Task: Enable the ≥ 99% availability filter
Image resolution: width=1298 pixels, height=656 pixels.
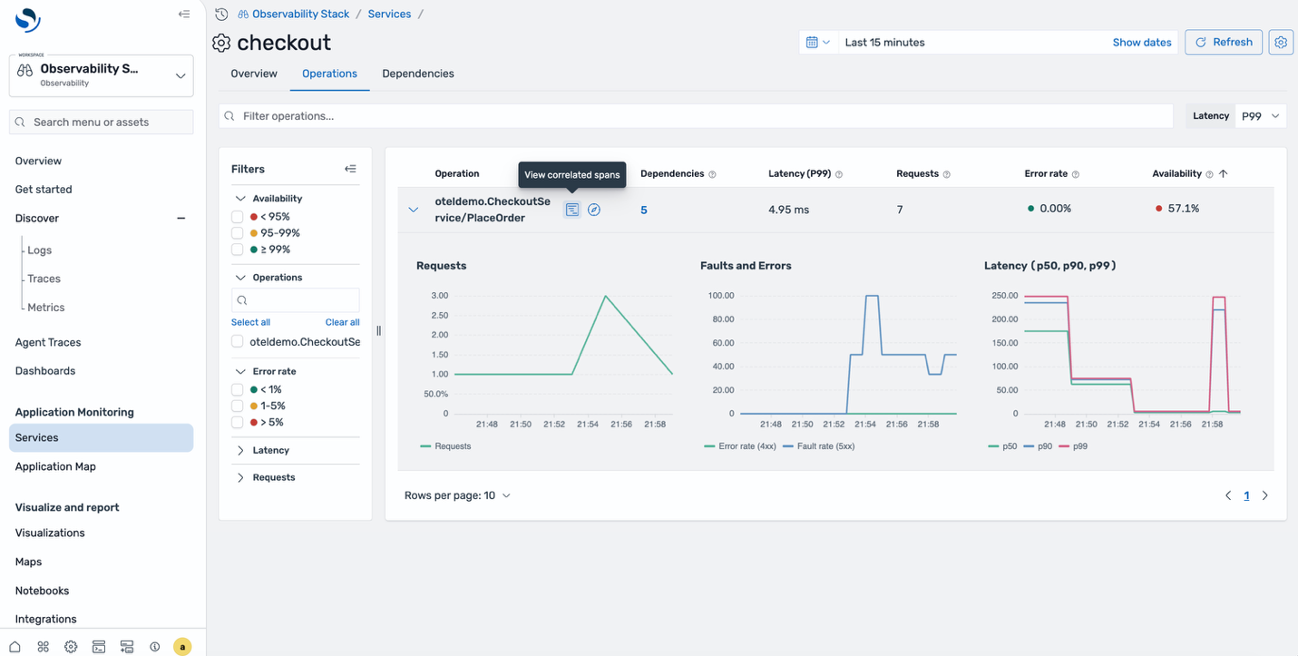Action: click(x=236, y=249)
